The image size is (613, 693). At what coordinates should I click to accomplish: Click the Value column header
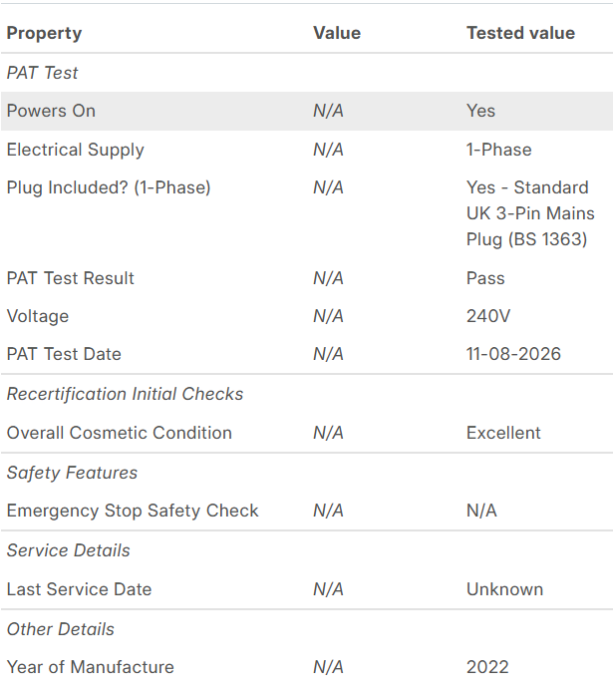click(x=337, y=33)
